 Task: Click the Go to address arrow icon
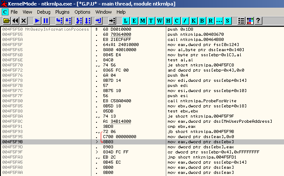click(112, 20)
